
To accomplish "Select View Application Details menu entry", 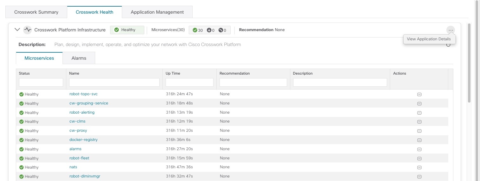I will [x=429, y=39].
